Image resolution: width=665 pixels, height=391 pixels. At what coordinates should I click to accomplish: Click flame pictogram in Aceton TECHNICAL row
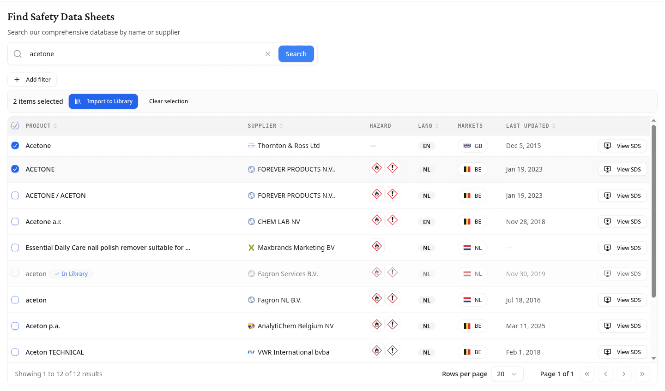377,351
